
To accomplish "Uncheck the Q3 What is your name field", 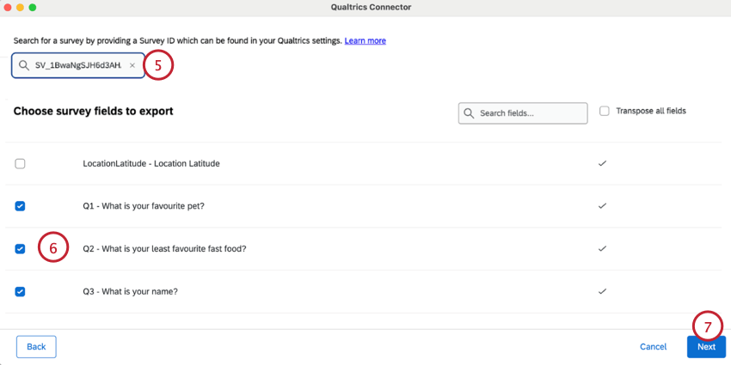I will 20,292.
